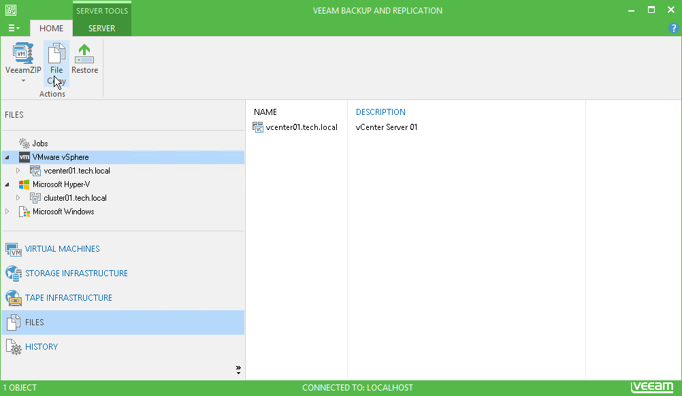Select the Jobs tree node
682x396 pixels.
point(40,144)
